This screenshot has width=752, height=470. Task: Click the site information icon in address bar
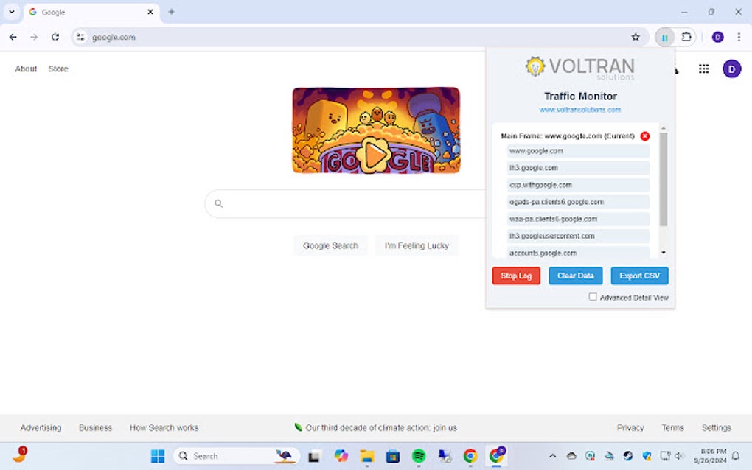(80, 37)
